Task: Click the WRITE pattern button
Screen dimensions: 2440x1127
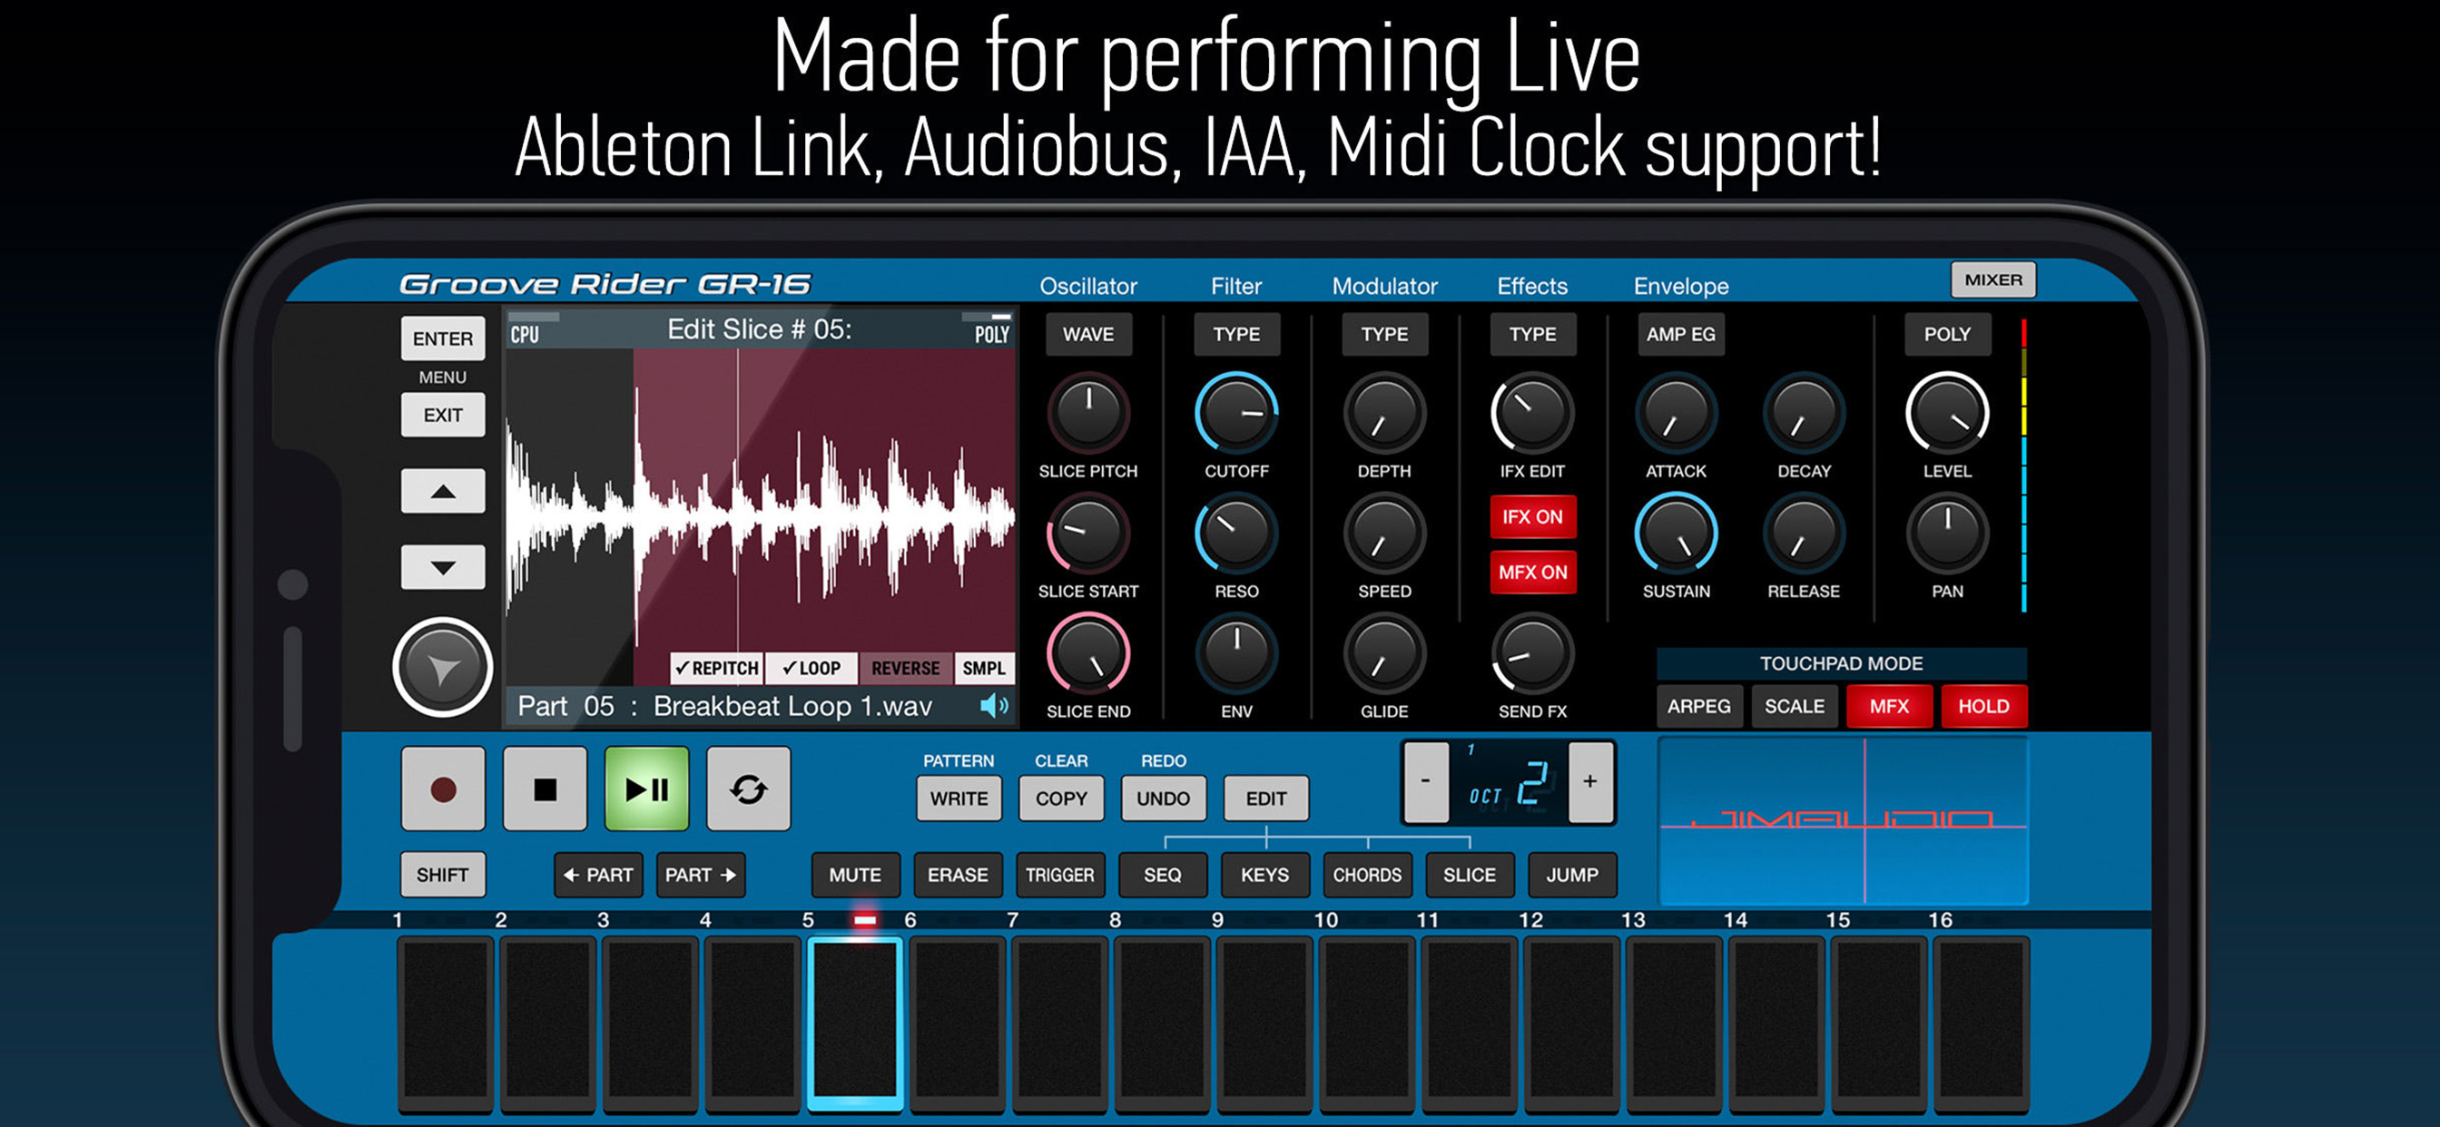Action: click(x=959, y=799)
